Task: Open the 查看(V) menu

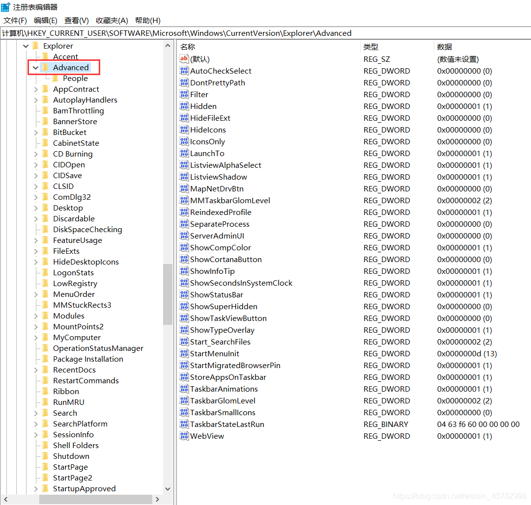Action: click(77, 21)
